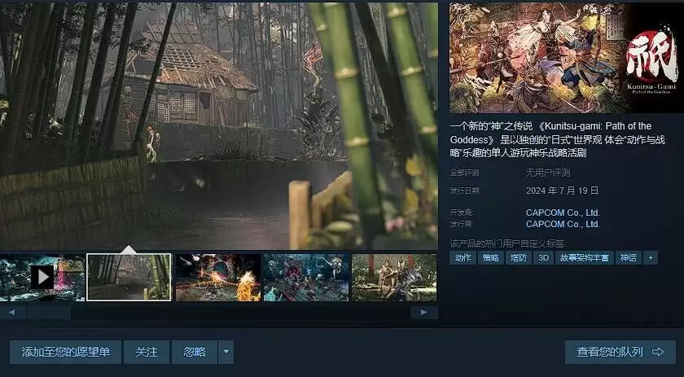Click the large bamboo forest screenshot

click(x=218, y=125)
